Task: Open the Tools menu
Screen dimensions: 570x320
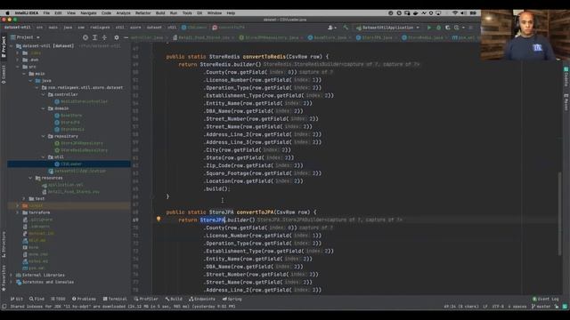Action: pos(187,12)
